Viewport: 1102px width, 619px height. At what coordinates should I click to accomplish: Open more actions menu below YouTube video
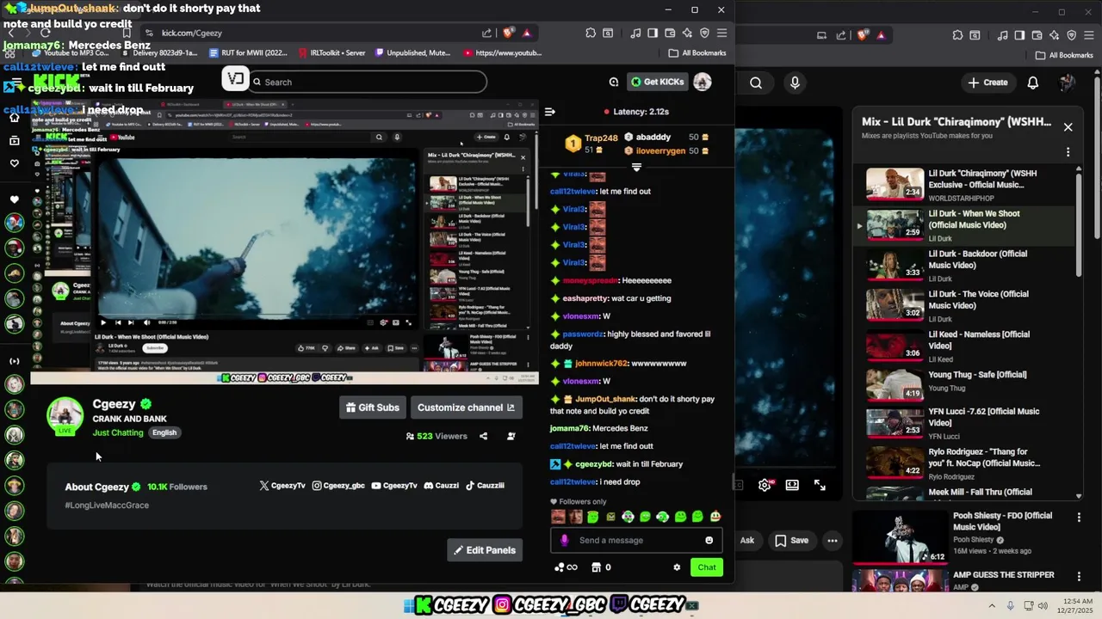click(x=833, y=541)
